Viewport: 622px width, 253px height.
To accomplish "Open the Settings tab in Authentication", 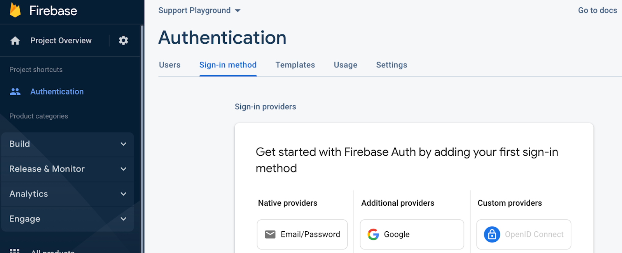I will [391, 65].
